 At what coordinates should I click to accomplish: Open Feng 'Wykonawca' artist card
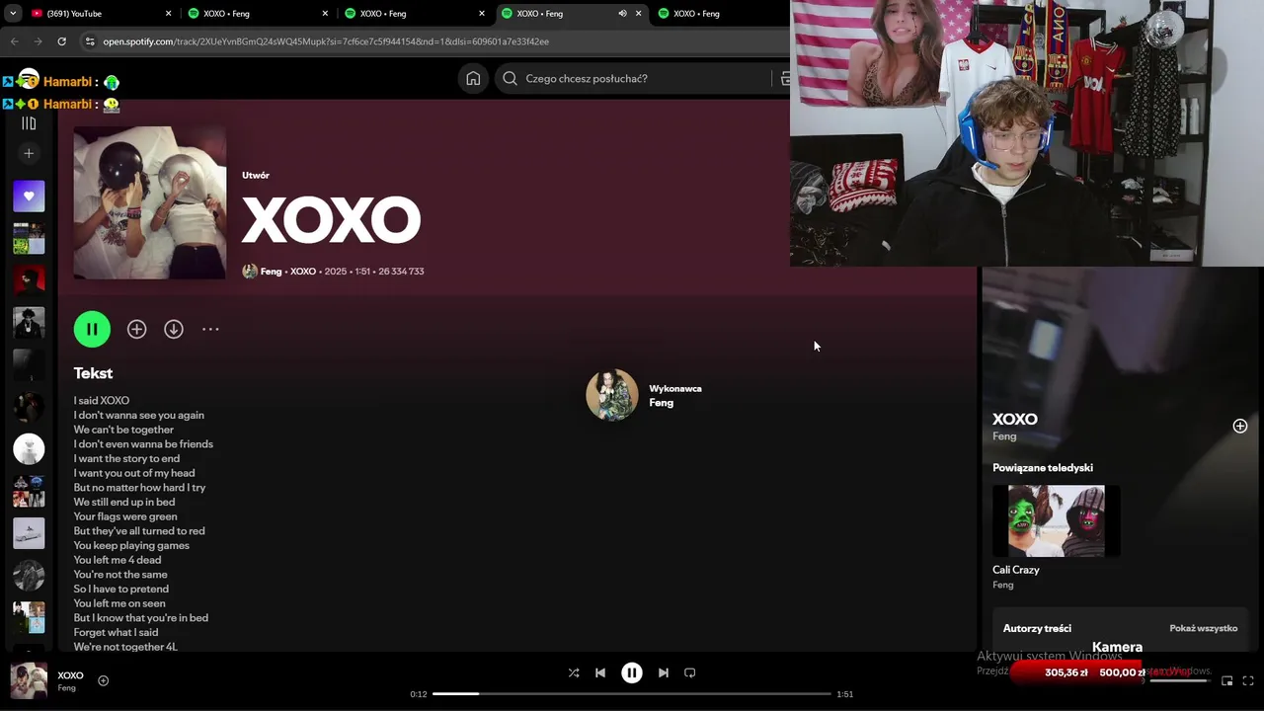point(644,395)
